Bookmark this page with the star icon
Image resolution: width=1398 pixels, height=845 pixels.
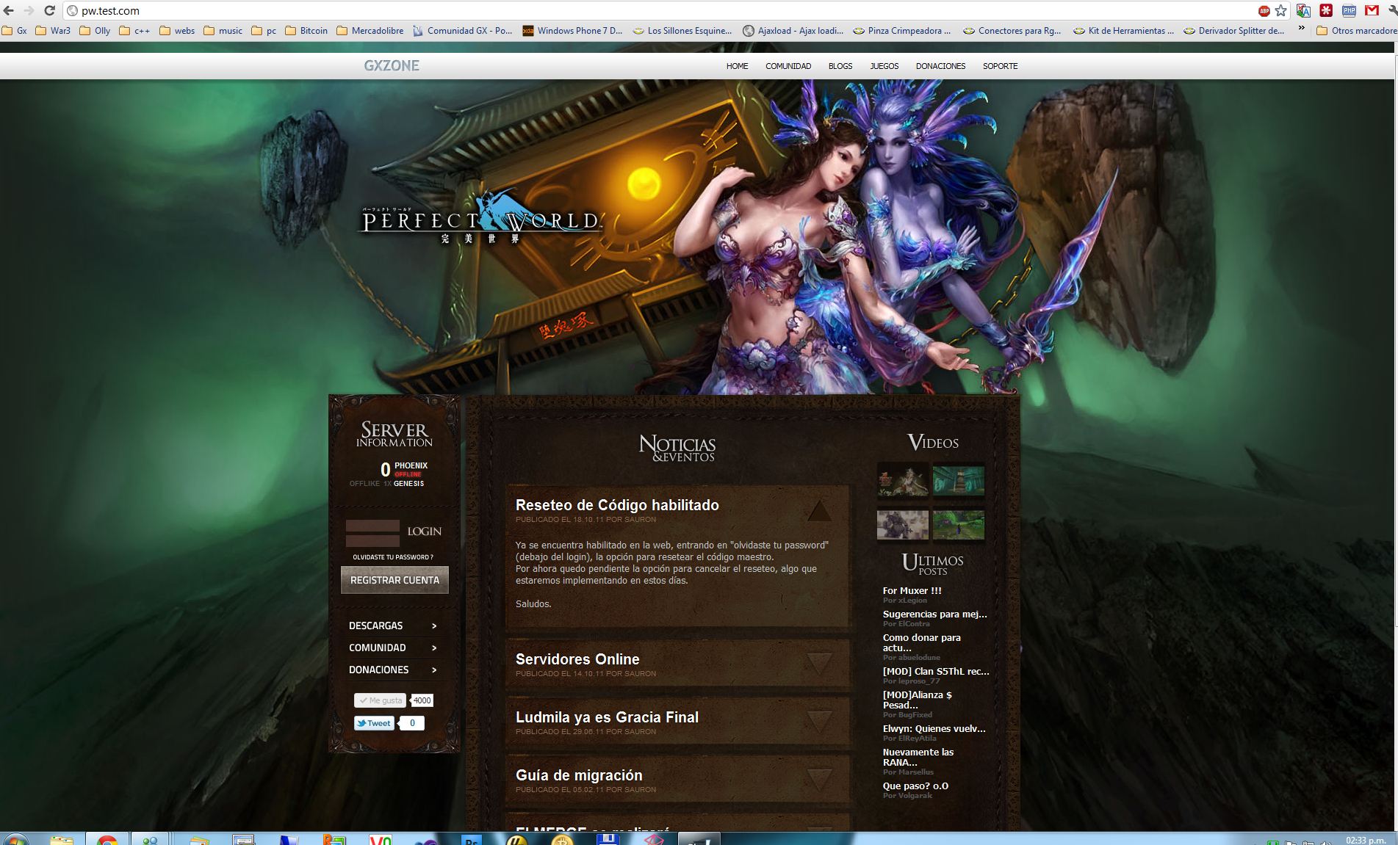[1281, 11]
